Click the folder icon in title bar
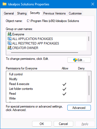The image size is (97, 129). click(5, 4)
